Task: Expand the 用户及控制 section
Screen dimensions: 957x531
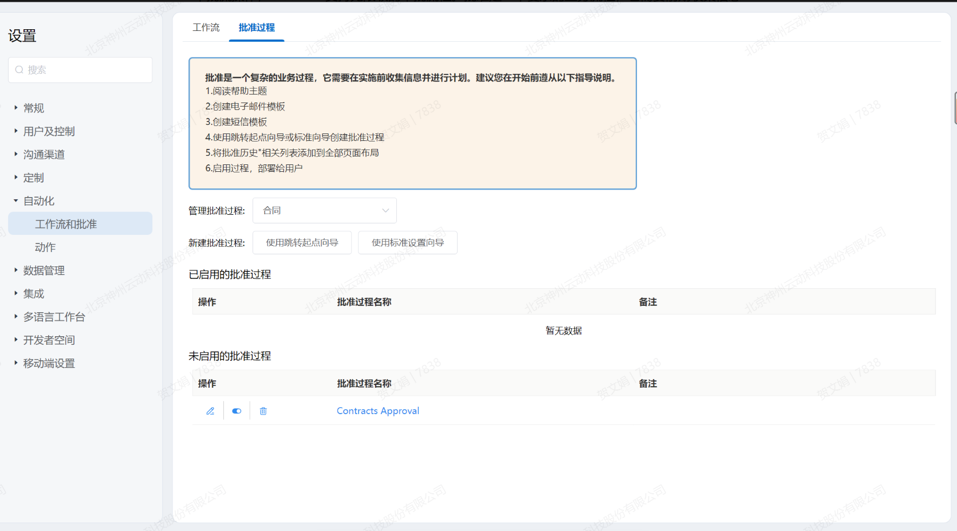Action: coord(49,131)
